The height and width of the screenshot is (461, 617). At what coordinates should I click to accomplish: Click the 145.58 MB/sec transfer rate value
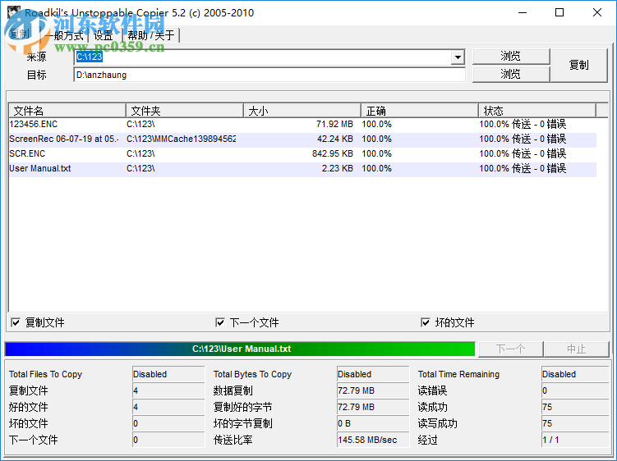(x=373, y=440)
